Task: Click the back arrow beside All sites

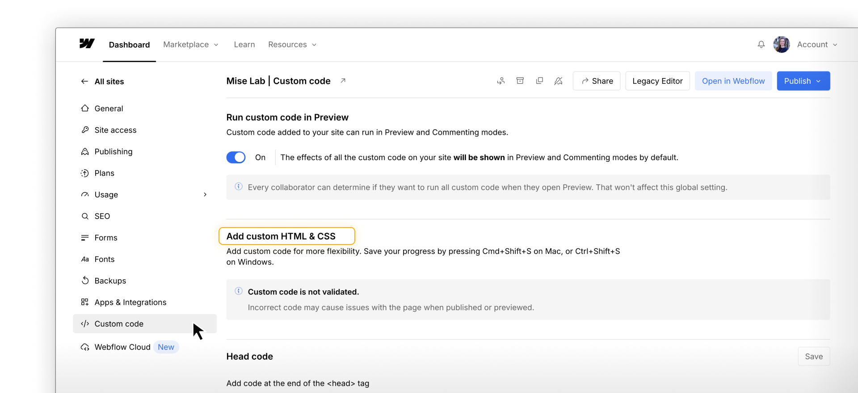Action: pos(84,81)
